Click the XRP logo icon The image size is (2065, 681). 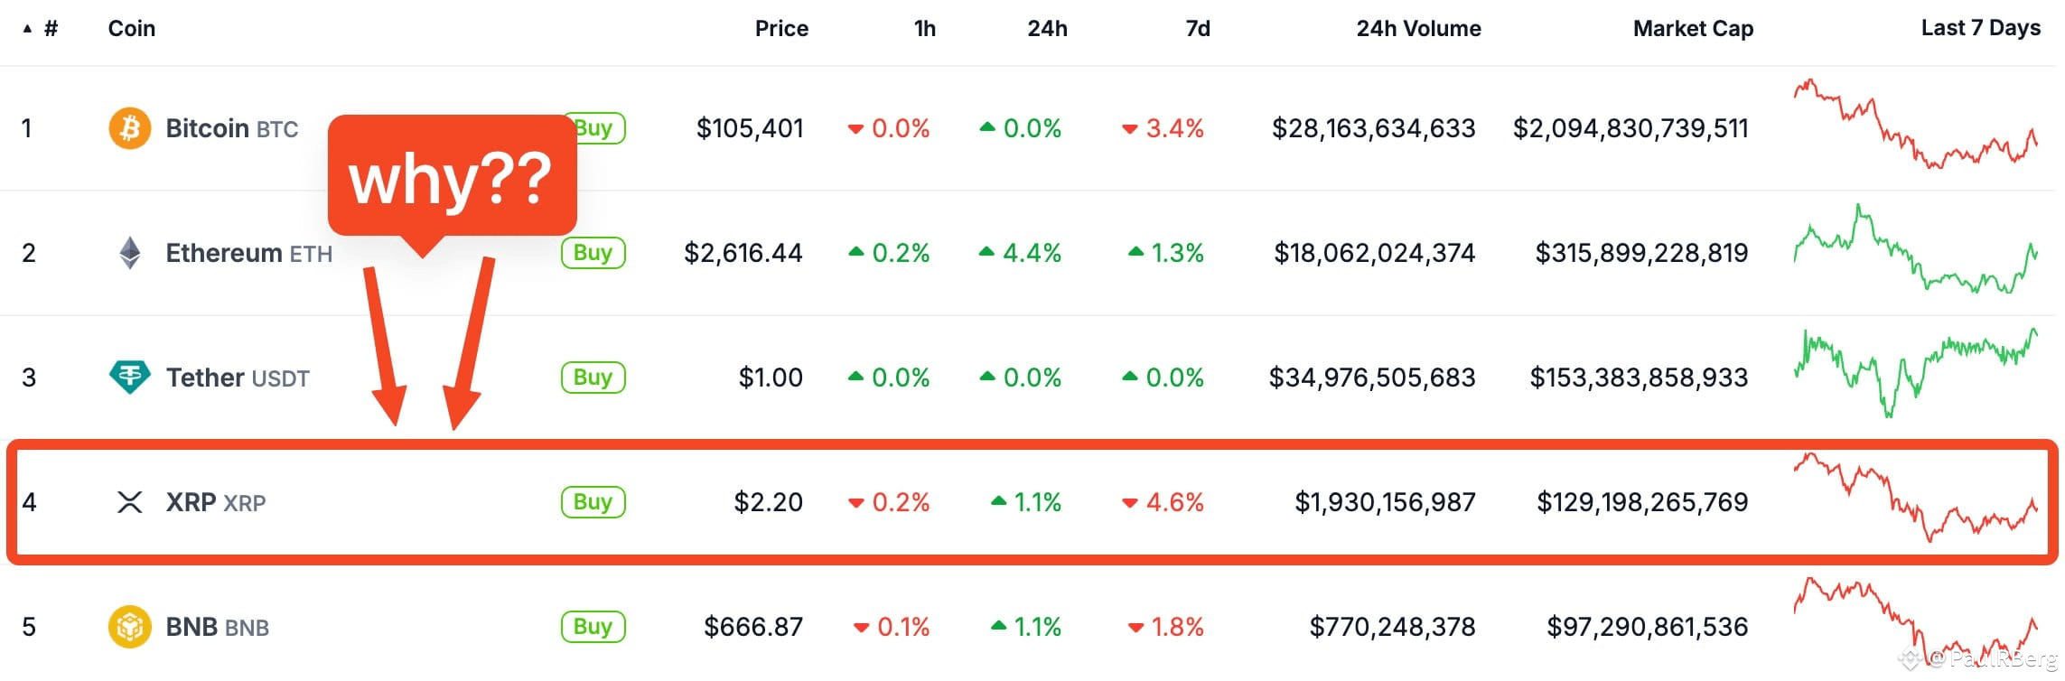130,502
